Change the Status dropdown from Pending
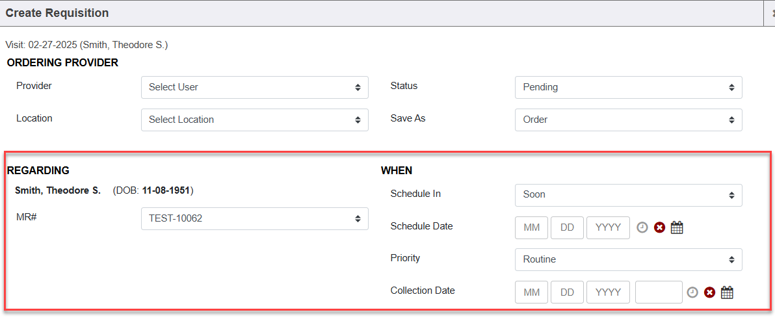Viewport: 775px width, 323px height. coord(628,87)
